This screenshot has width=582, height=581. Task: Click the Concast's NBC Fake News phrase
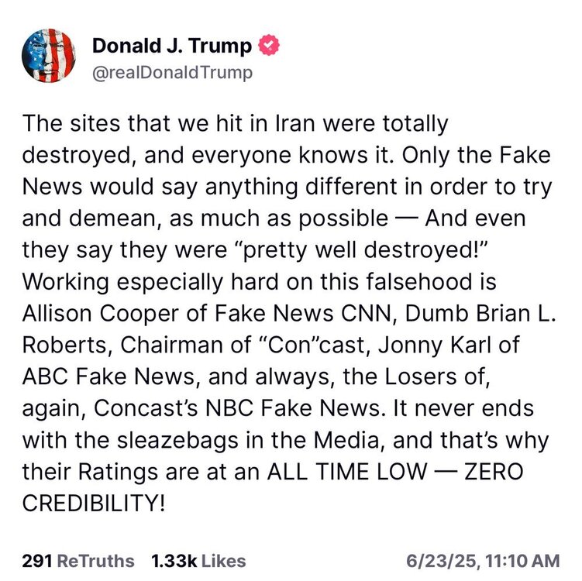238,408
